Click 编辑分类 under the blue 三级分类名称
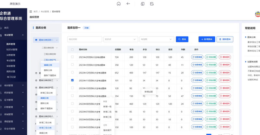260x135 pixels. pos(50,65)
